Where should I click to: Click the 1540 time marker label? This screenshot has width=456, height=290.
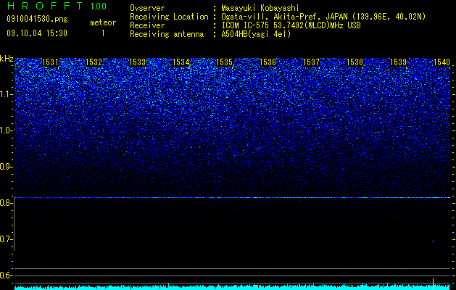(x=442, y=62)
